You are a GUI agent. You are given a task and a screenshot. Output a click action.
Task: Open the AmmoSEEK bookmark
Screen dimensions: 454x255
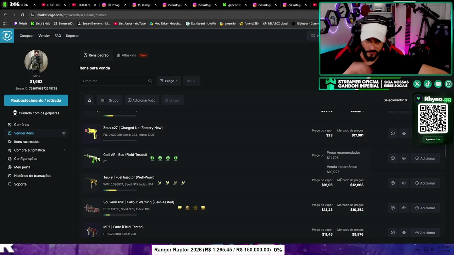249,24
